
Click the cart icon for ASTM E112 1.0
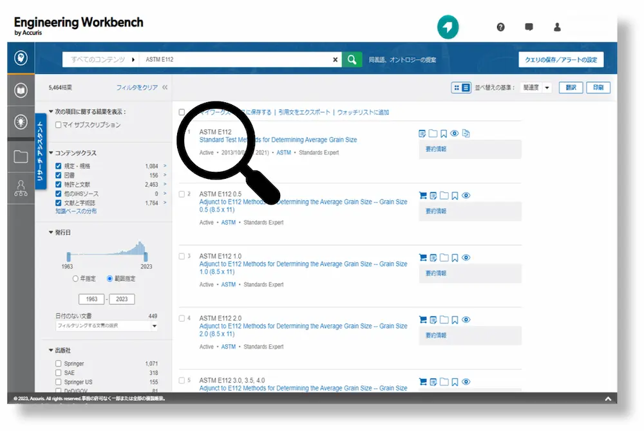pyautogui.click(x=422, y=257)
